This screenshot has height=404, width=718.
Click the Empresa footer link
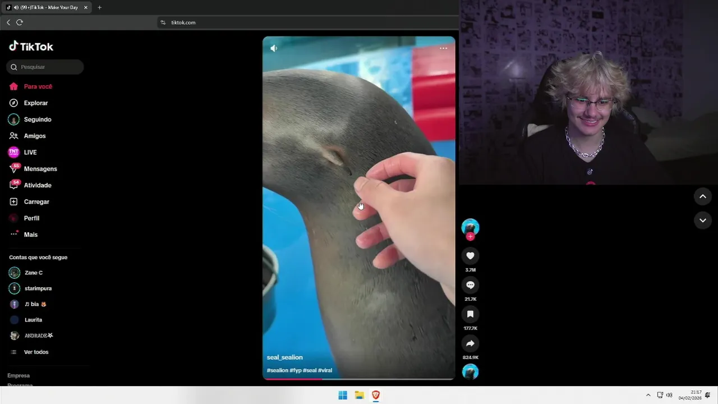click(x=19, y=375)
